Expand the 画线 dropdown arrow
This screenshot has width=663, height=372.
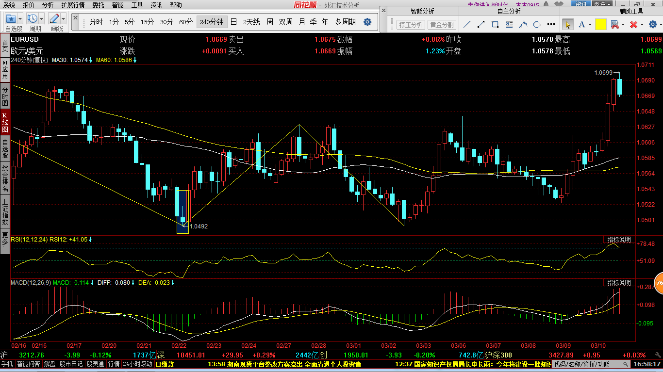point(63,18)
